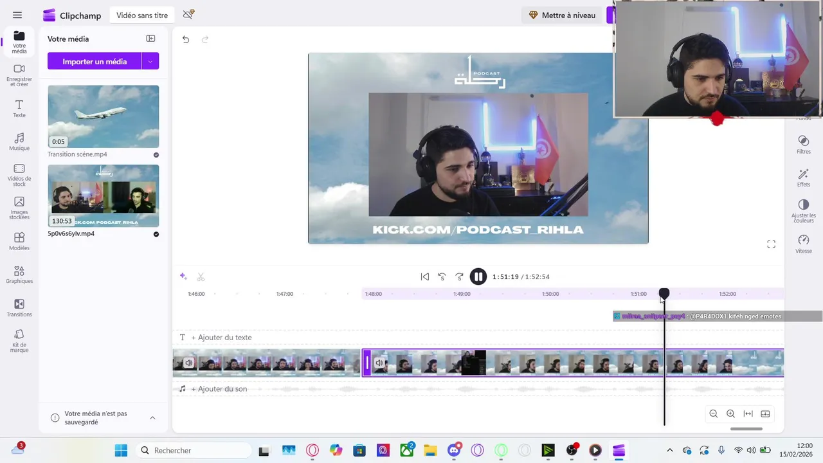823x463 pixels.
Task: Click the timeline layout icon beside fit
Action: (x=765, y=413)
